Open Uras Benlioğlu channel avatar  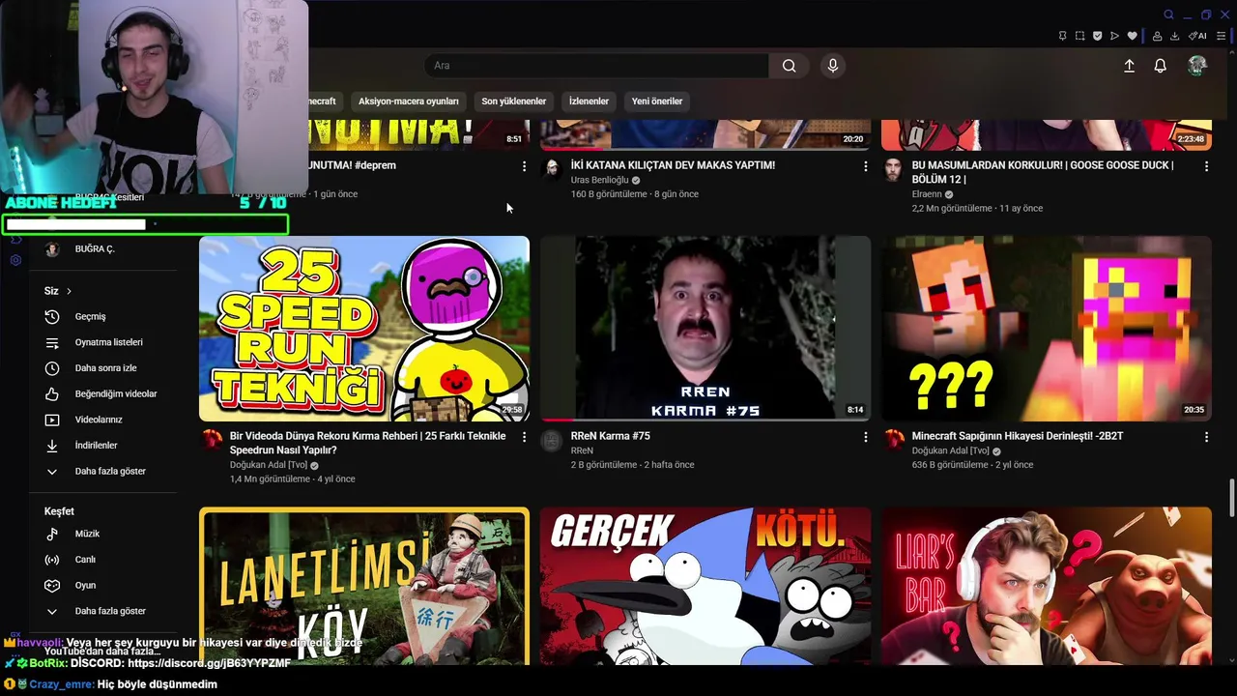552,170
